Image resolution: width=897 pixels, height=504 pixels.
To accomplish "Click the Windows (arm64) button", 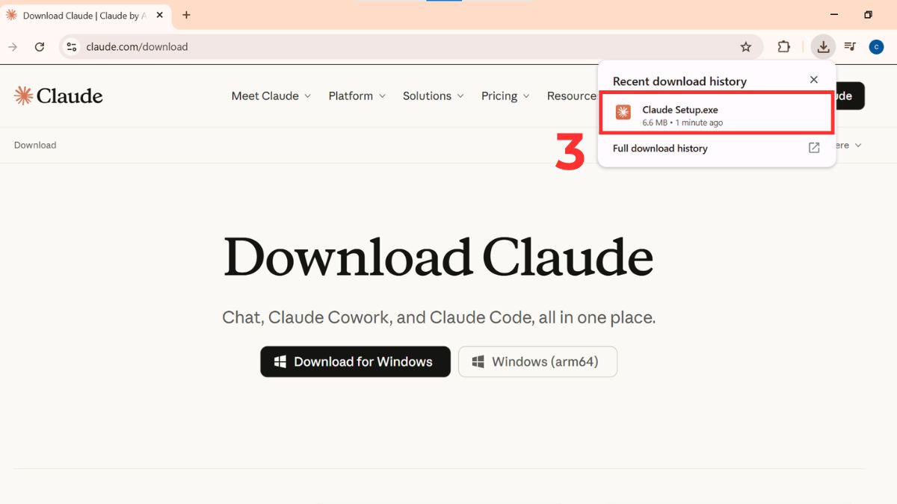I will [x=538, y=361].
